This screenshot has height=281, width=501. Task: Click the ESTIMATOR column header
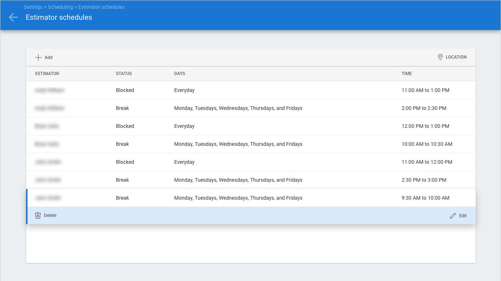click(47, 74)
